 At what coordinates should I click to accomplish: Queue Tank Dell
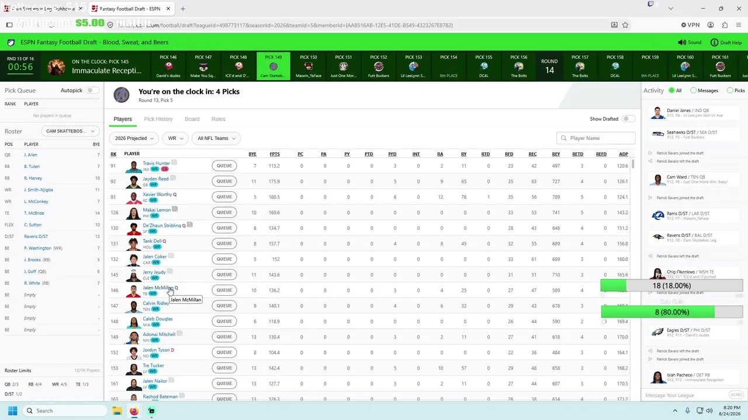coord(224,243)
